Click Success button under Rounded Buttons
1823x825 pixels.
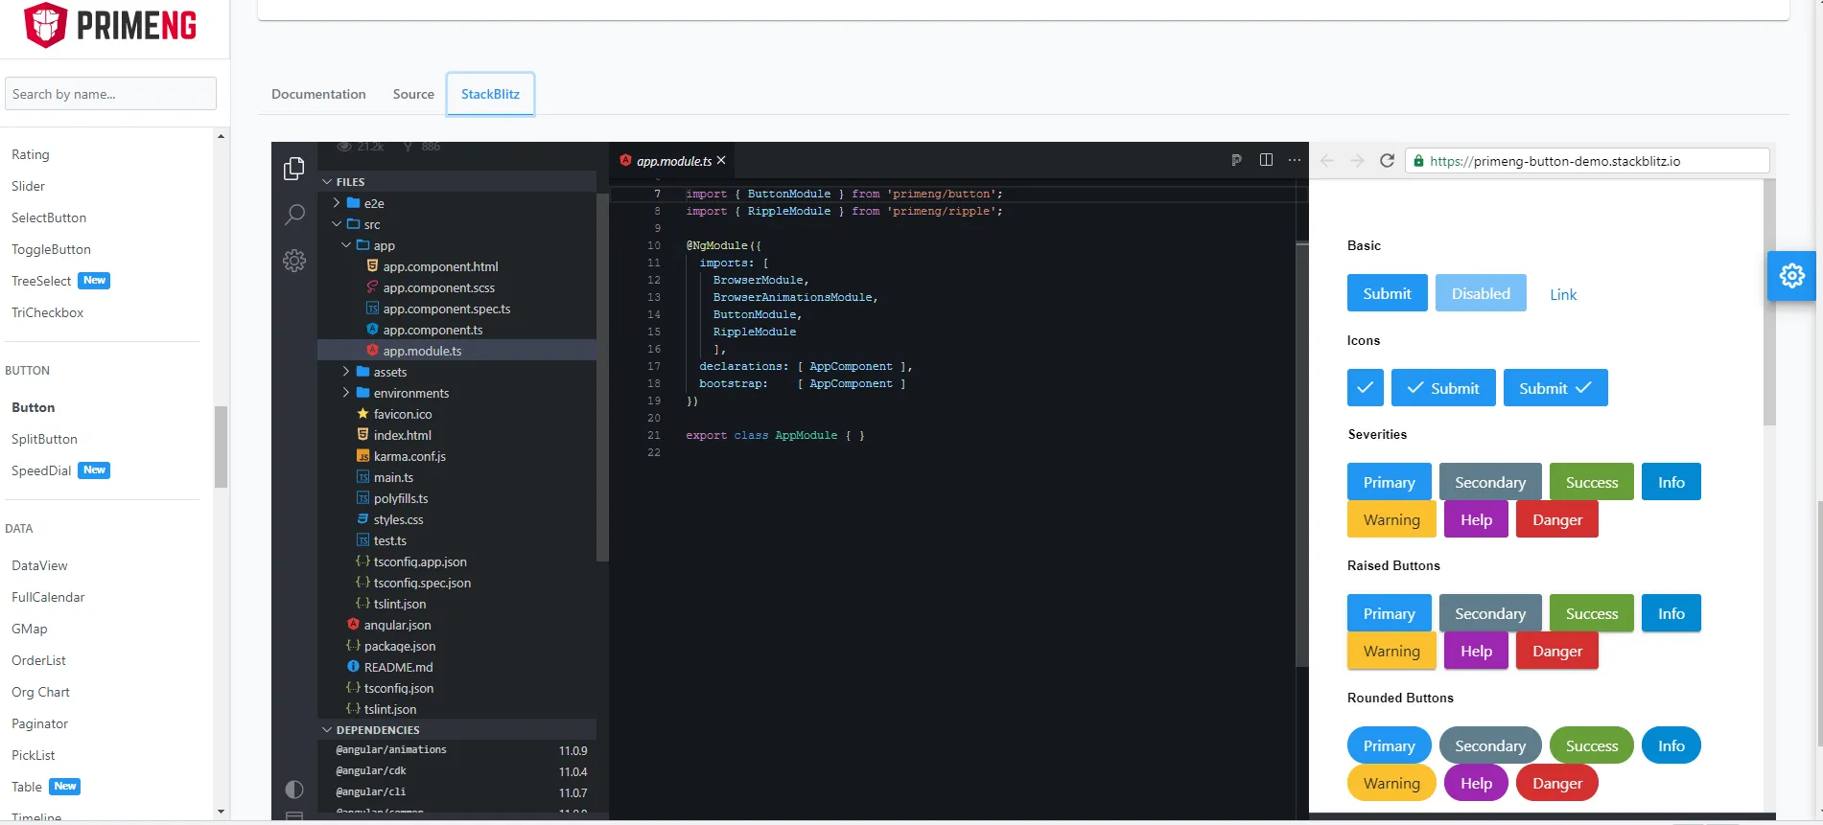(x=1592, y=745)
